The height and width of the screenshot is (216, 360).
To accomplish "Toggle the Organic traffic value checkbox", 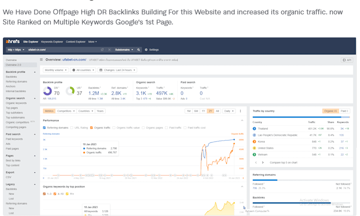I will tap(114, 128).
